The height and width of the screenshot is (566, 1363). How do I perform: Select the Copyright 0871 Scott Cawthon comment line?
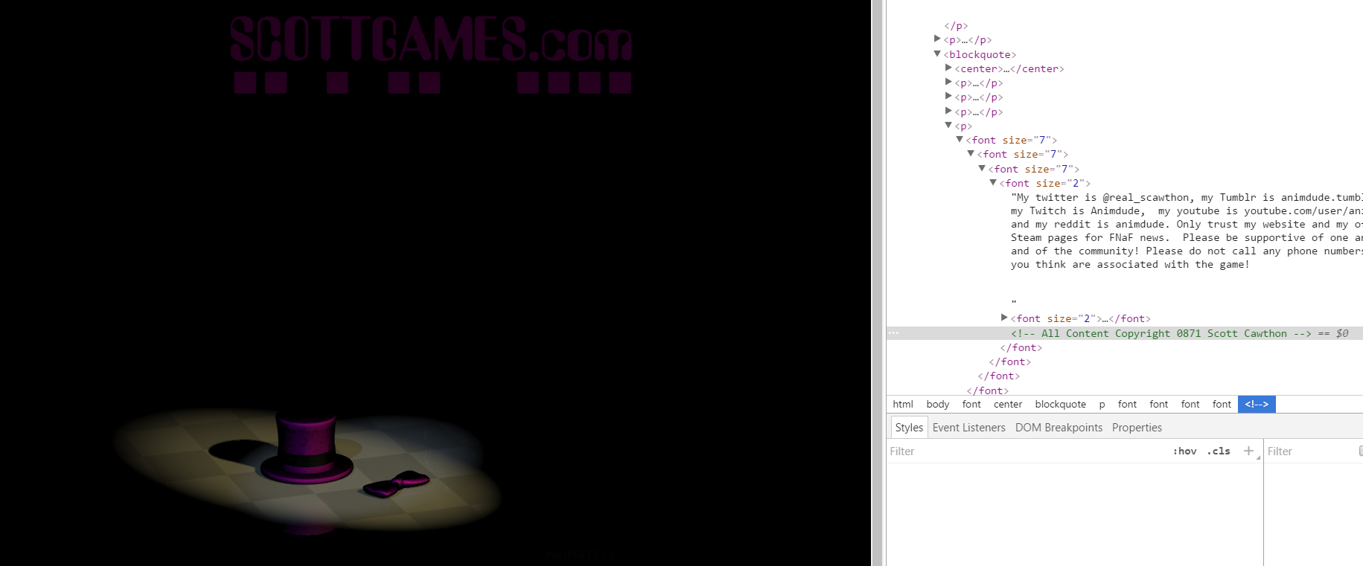(1161, 333)
